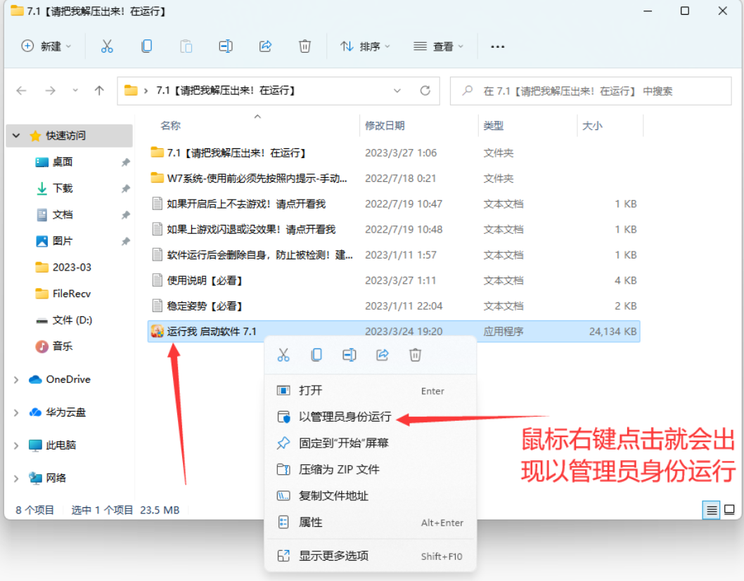The image size is (744, 581).
Task: Click the Cut scissors icon in the context menu
Action: 283,355
